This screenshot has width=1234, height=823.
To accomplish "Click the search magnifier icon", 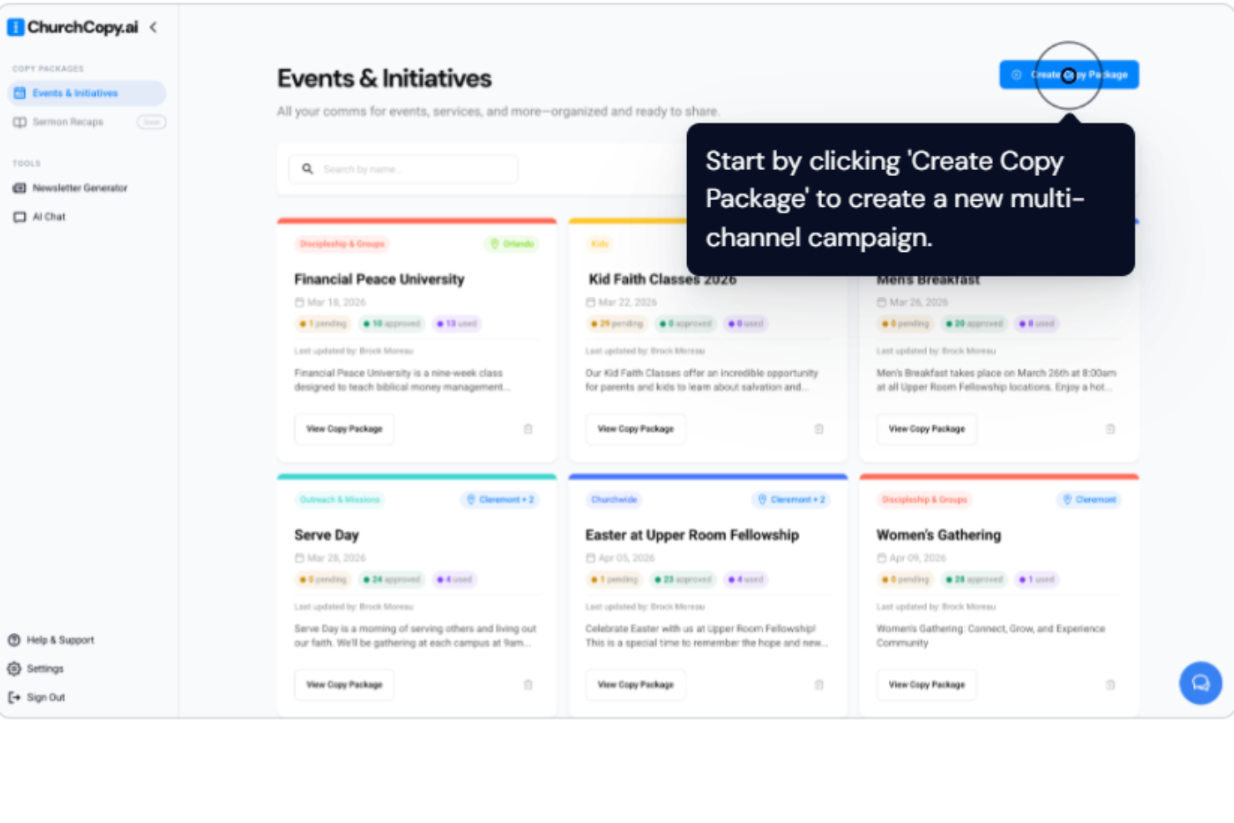I will tap(308, 168).
